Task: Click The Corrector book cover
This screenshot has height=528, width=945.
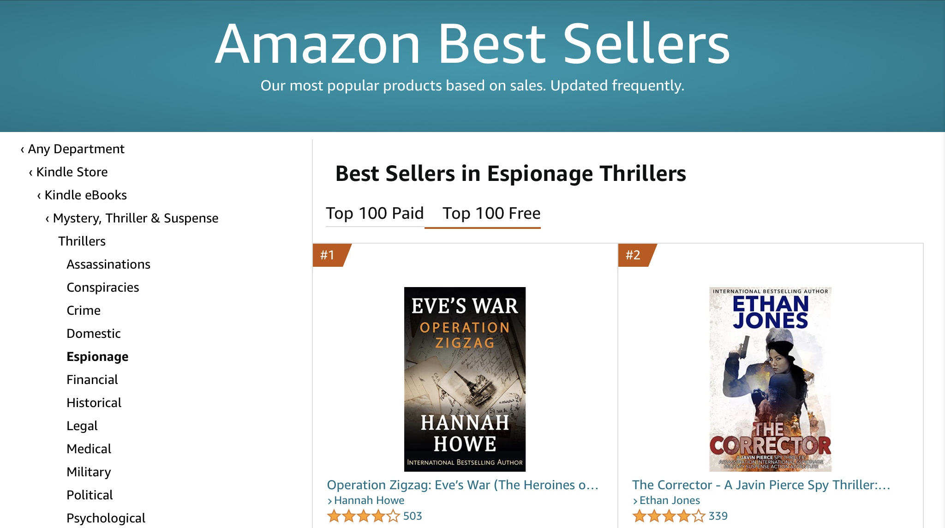Action: click(770, 379)
